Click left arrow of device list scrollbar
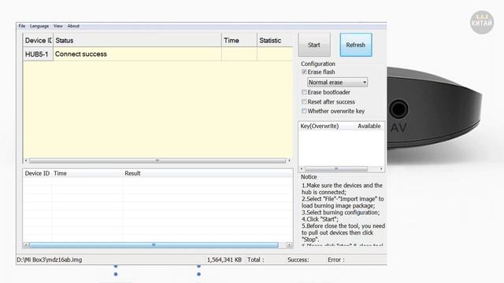504x283 pixels. [26, 160]
